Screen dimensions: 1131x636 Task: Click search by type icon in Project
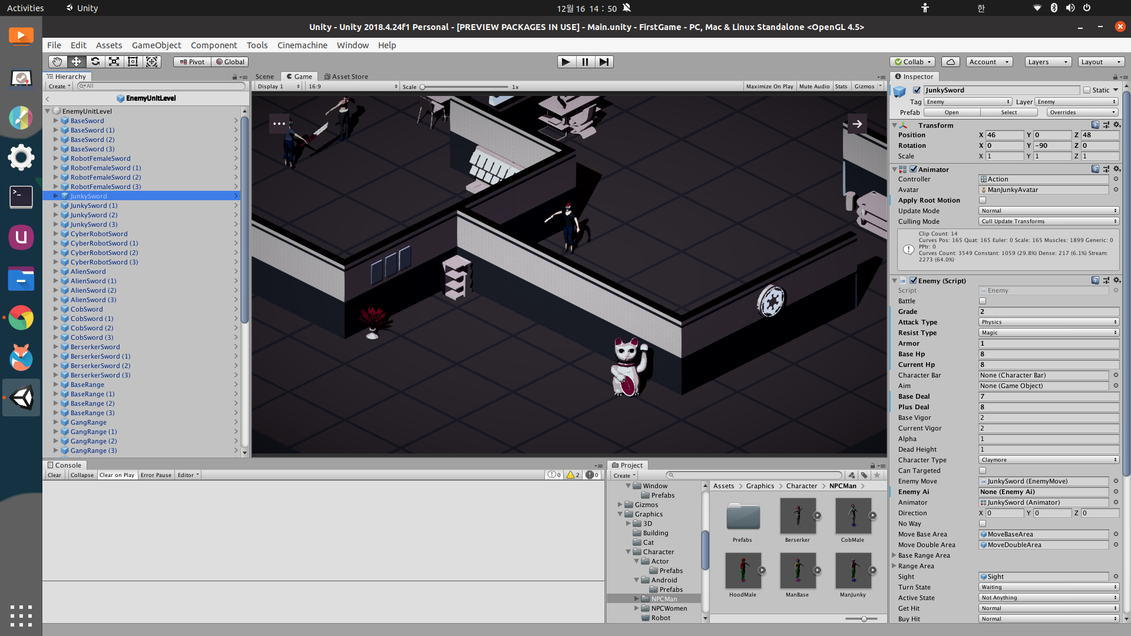coord(852,475)
